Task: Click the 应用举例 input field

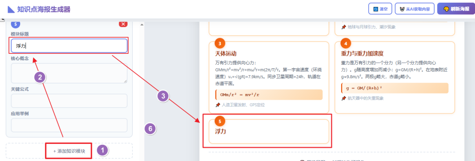Action: (x=69, y=125)
